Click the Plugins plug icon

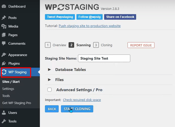point(4,63)
